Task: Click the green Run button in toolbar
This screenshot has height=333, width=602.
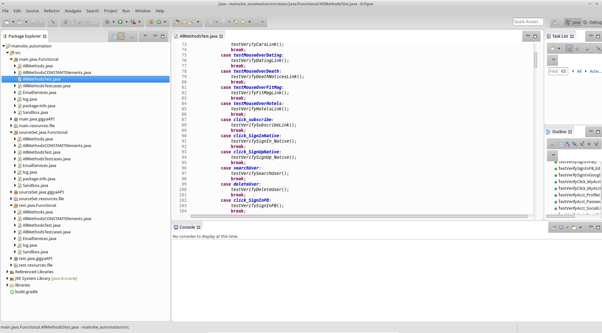Action: click(120, 22)
